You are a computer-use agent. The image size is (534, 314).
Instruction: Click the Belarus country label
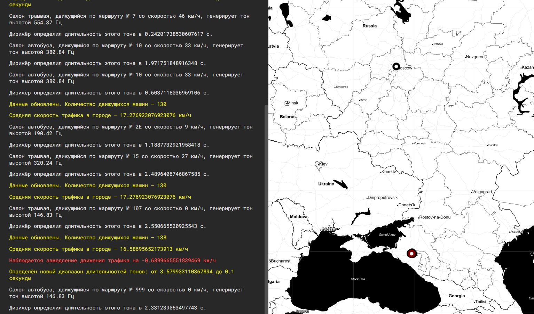click(288, 117)
